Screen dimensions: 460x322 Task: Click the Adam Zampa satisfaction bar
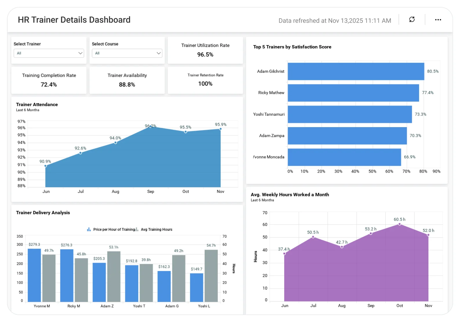pos(347,136)
